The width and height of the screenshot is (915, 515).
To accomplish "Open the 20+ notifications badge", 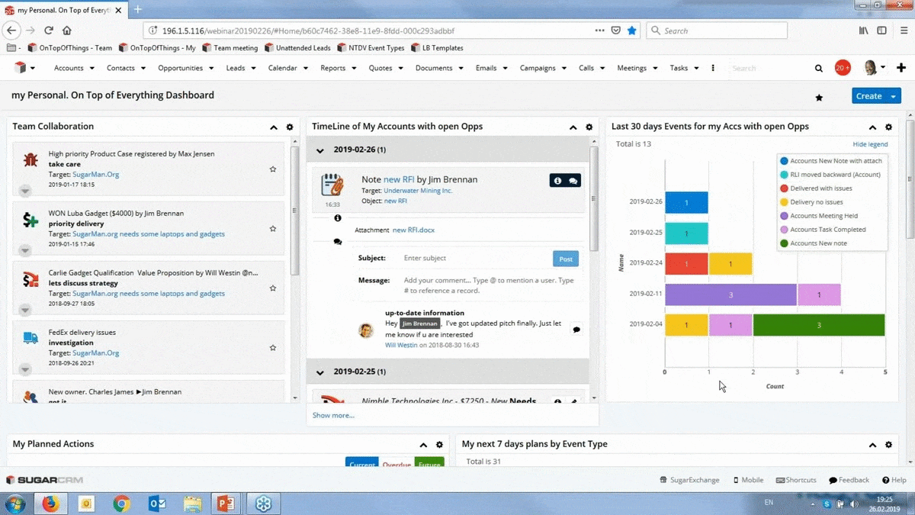I will pyautogui.click(x=843, y=68).
